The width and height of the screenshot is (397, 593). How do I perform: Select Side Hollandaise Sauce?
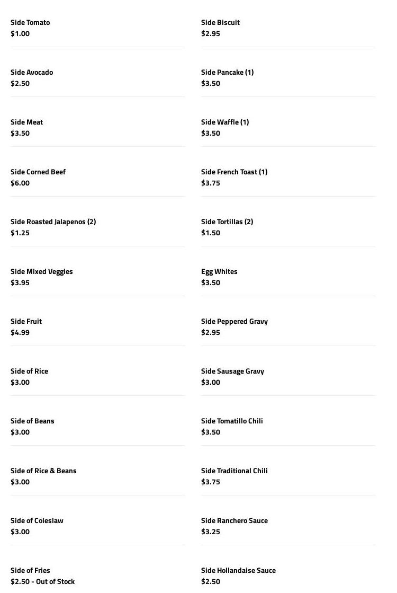coord(238,571)
